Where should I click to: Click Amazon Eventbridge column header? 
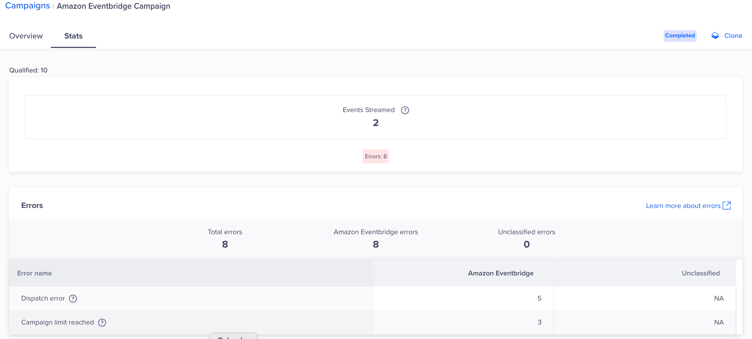(x=500, y=273)
